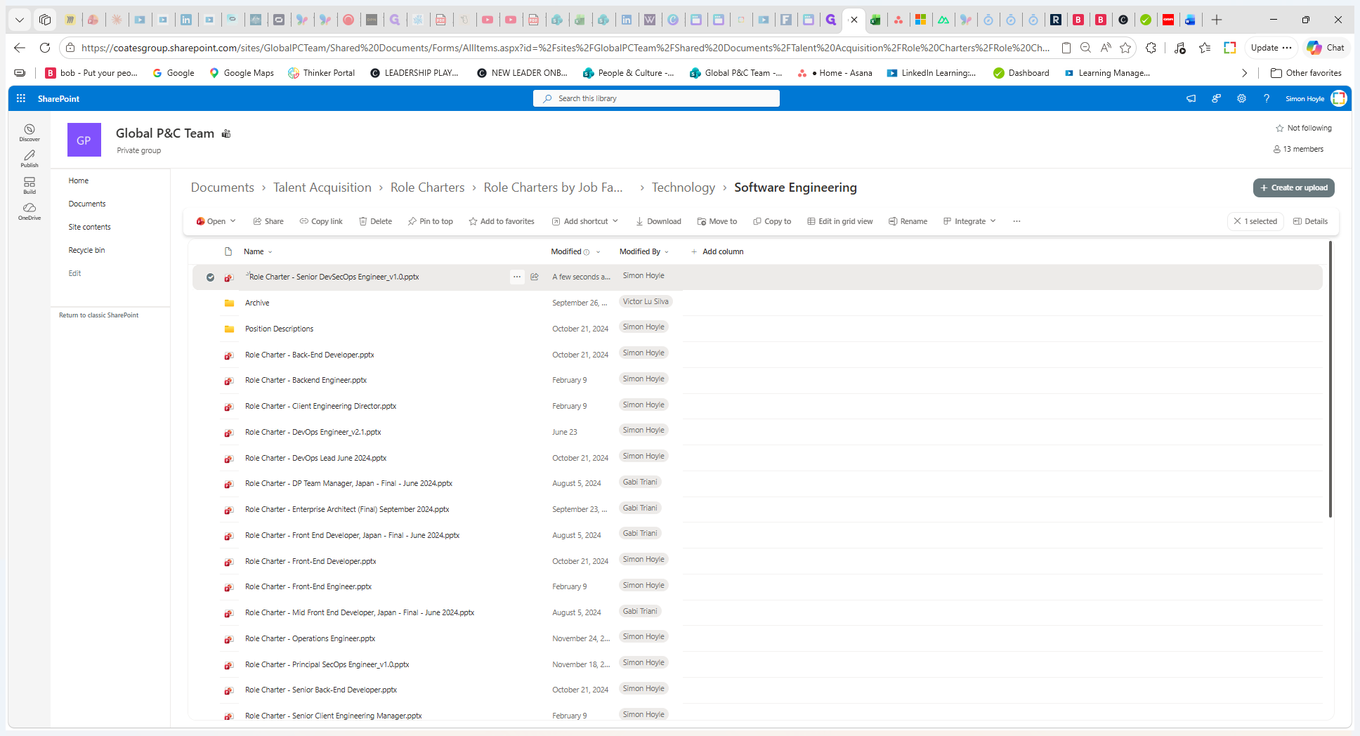This screenshot has width=1360, height=736.
Task: Uncheck the selected Senior DevSecOps Engineer row
Action: pos(210,277)
